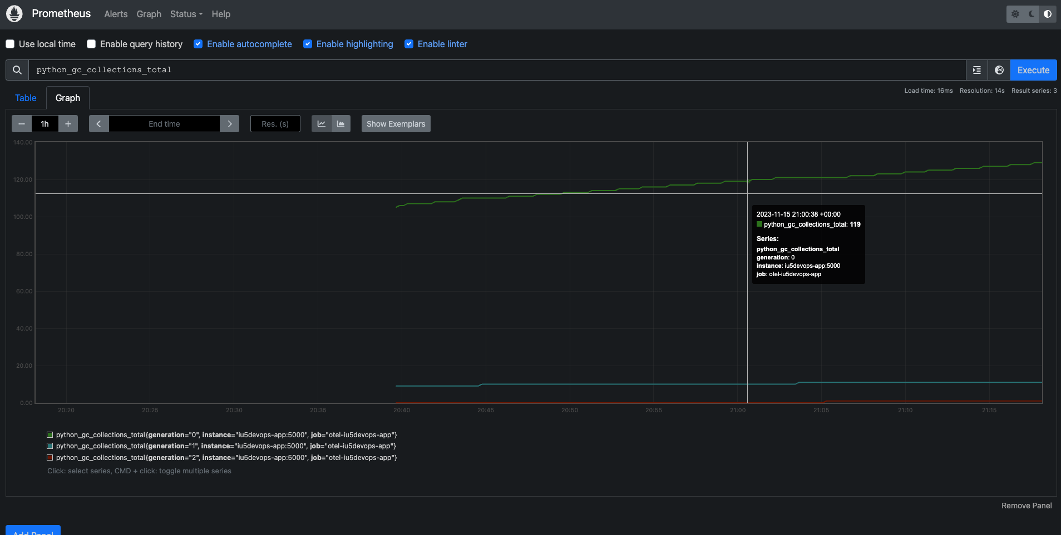Open the metrics explorer globe icon

[x=999, y=70]
